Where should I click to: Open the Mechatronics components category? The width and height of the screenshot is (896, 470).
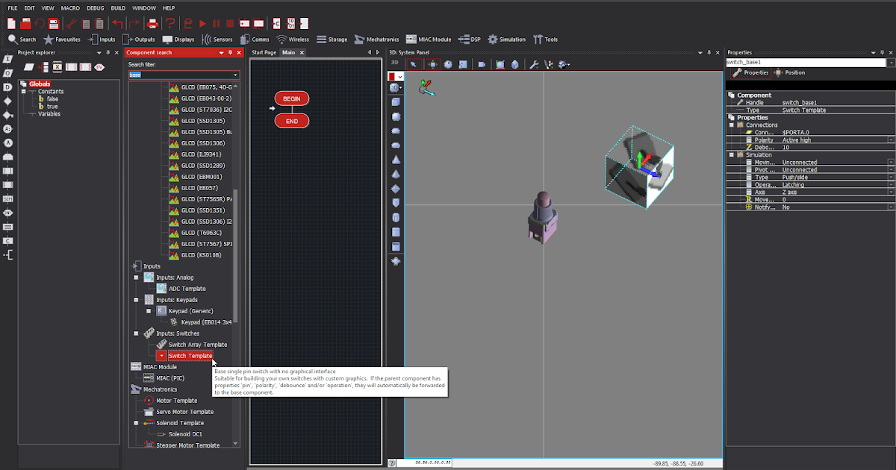tap(376, 40)
